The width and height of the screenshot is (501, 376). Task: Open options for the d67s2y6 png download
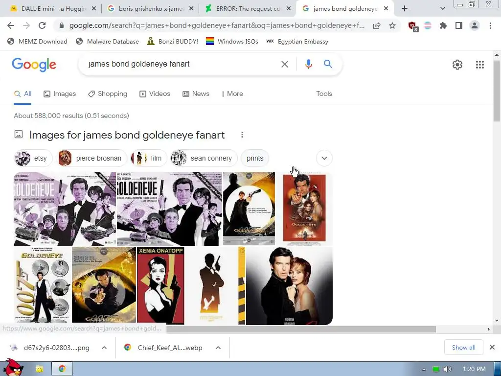click(104, 348)
